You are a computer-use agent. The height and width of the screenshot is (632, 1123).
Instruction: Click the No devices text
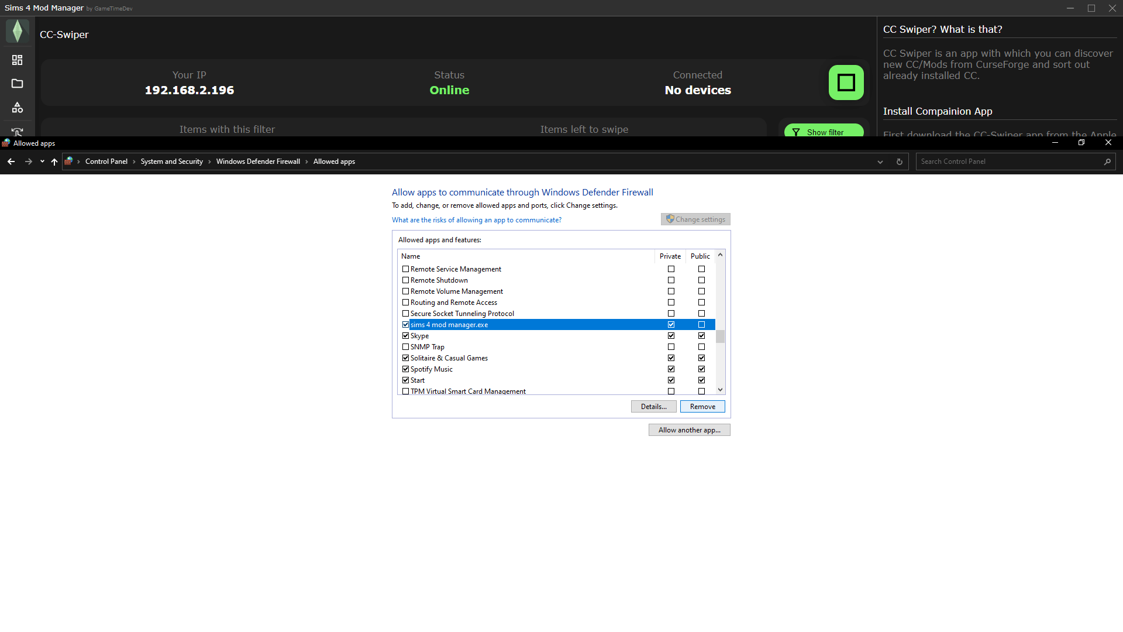(698, 90)
